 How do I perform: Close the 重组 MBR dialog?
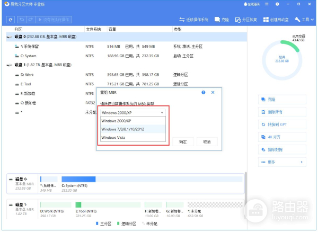pos(213,92)
